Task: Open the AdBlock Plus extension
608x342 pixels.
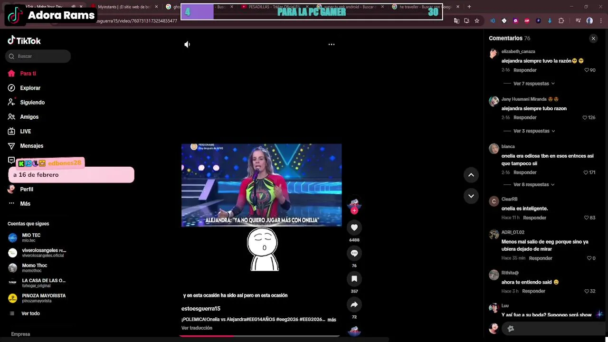Action: pyautogui.click(x=527, y=21)
